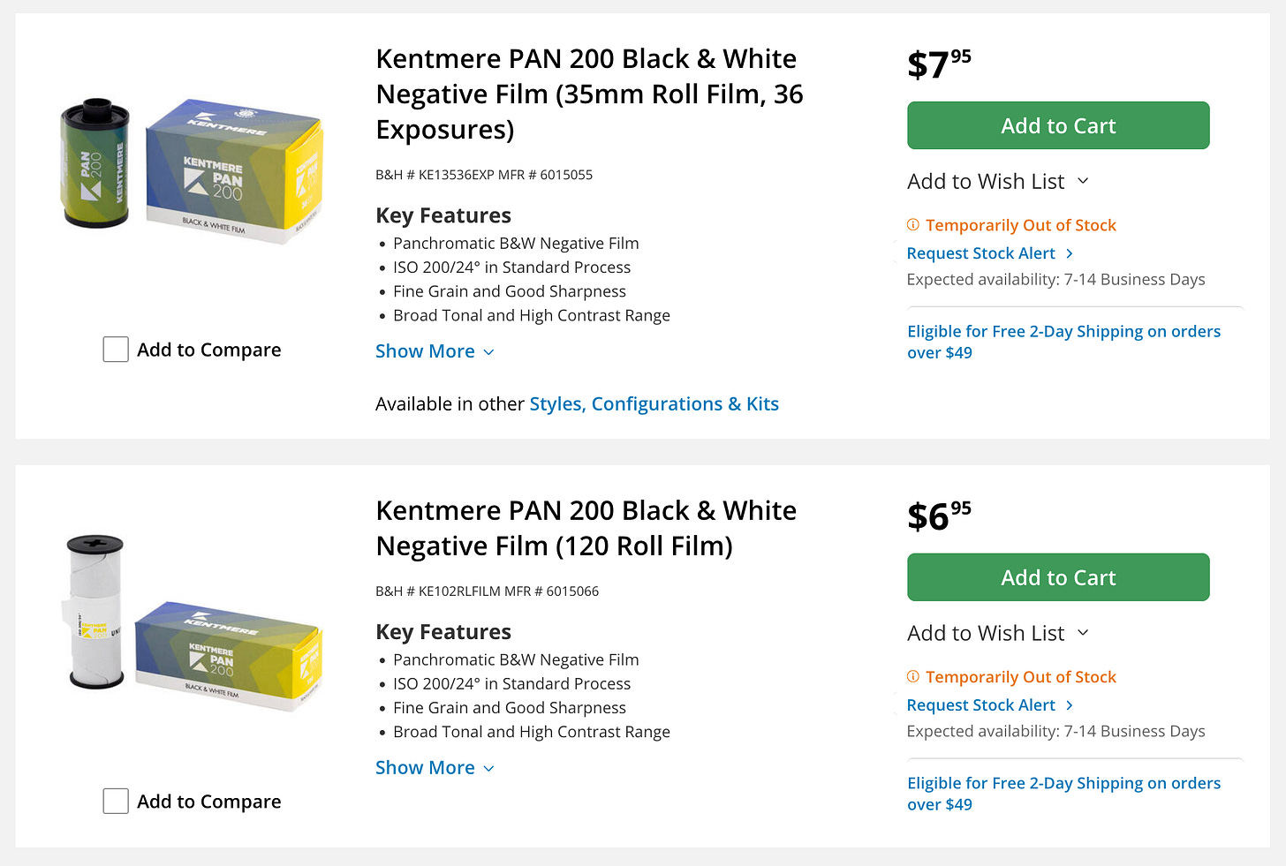Image resolution: width=1286 pixels, height=866 pixels.
Task: Click free 2-day shipping link for 120 film
Action: pyautogui.click(x=1063, y=794)
